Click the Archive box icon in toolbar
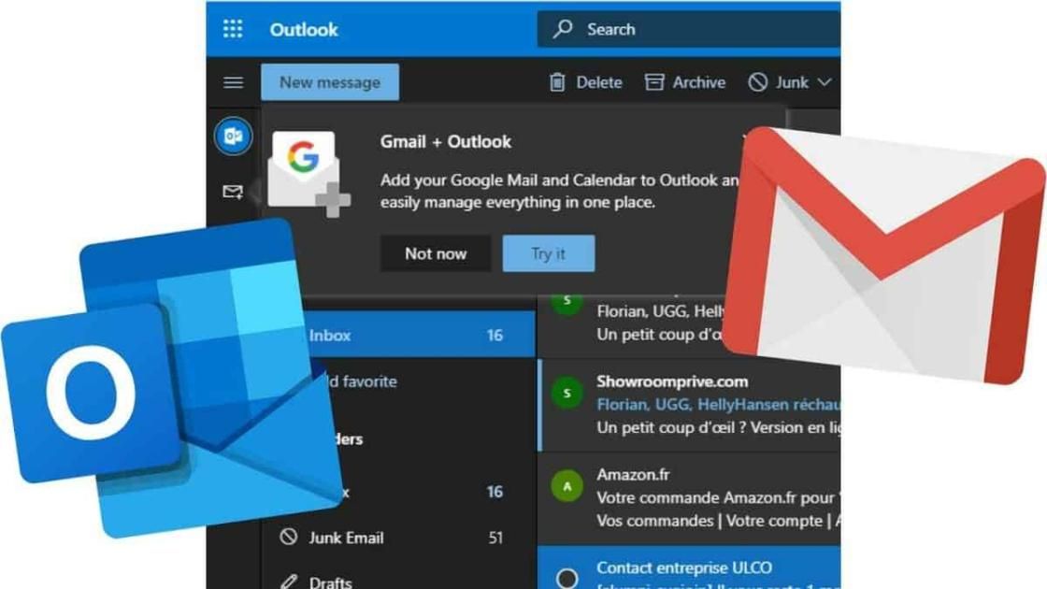This screenshot has height=589, width=1047. point(654,82)
